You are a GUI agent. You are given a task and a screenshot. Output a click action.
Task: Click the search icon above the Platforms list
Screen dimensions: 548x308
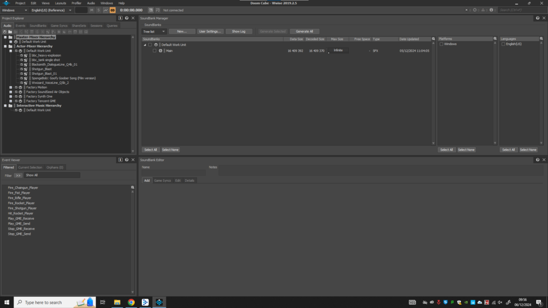(x=496, y=39)
